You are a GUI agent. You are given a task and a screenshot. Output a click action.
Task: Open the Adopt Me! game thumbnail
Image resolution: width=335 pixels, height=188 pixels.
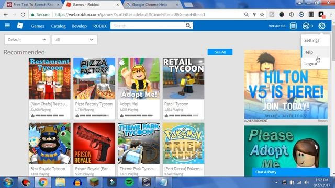139,78
